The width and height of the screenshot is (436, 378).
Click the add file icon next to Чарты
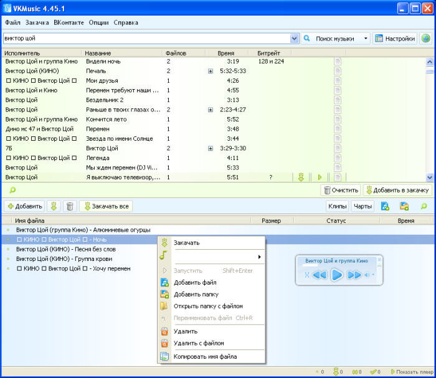pyautogui.click(x=385, y=206)
